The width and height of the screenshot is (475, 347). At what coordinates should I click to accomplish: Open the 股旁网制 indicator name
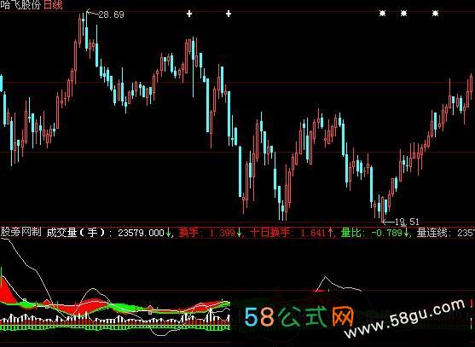click(20, 232)
